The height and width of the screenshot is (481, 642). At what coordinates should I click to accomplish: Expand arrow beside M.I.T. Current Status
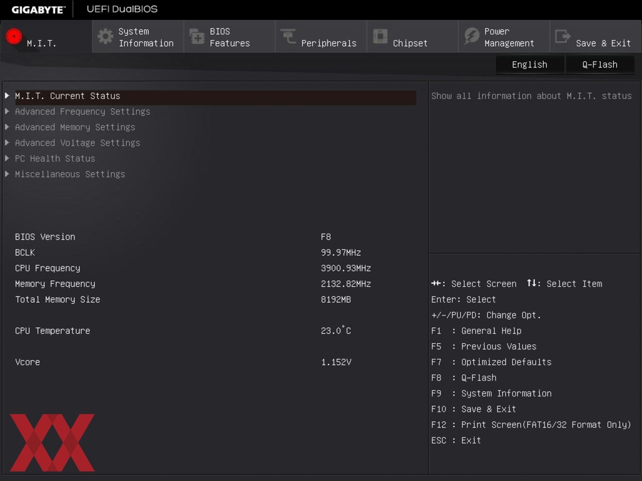pyautogui.click(x=7, y=96)
